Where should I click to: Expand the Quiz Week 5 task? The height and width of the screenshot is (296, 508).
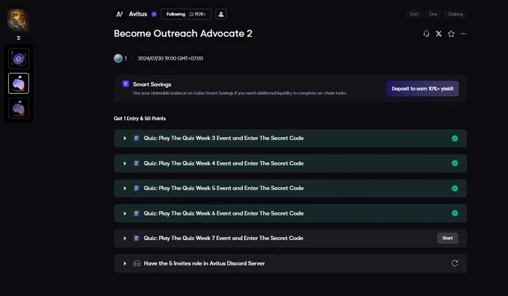[125, 189]
